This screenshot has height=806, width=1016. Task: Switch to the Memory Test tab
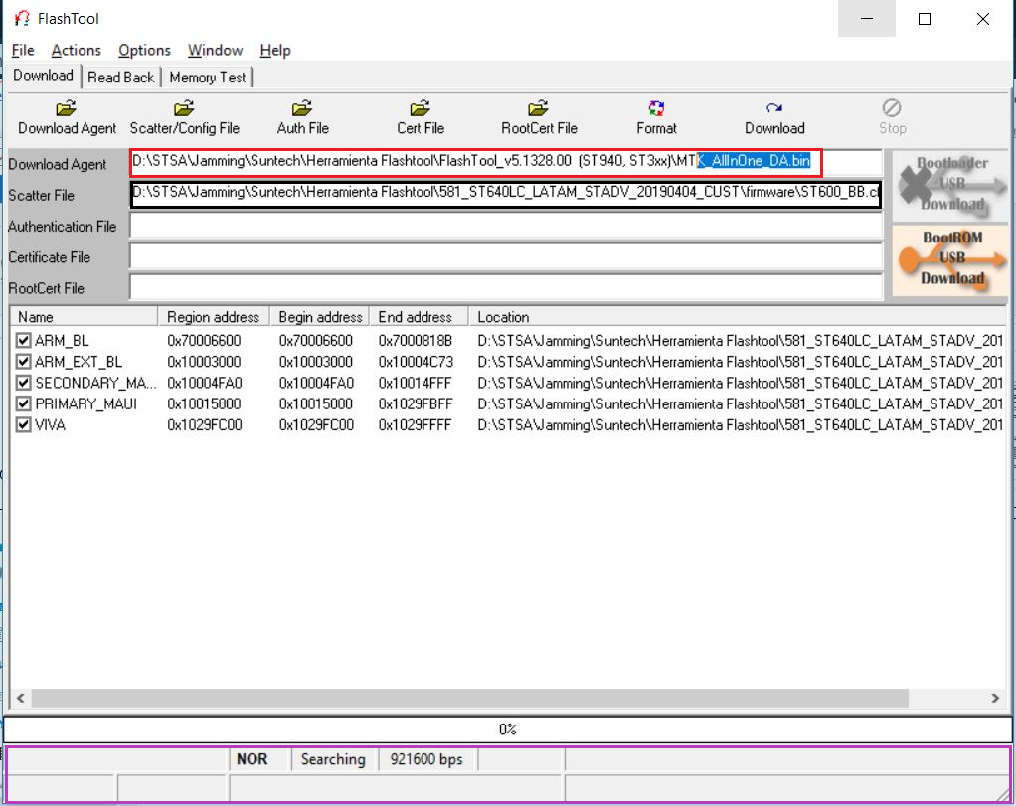(x=208, y=78)
